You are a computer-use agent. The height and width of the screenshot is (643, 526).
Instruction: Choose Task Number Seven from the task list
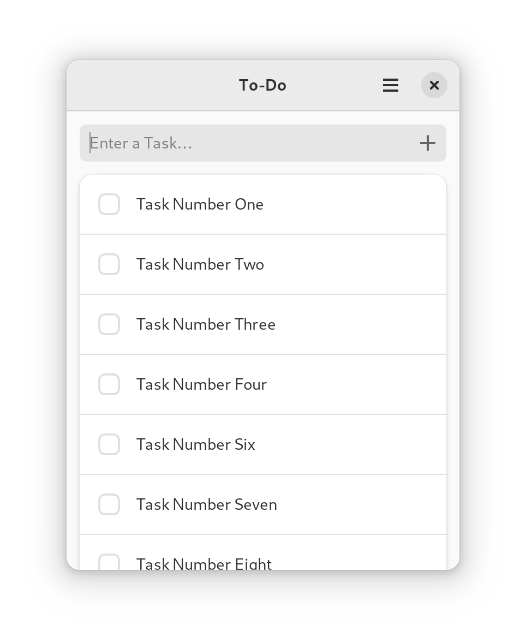click(x=206, y=504)
